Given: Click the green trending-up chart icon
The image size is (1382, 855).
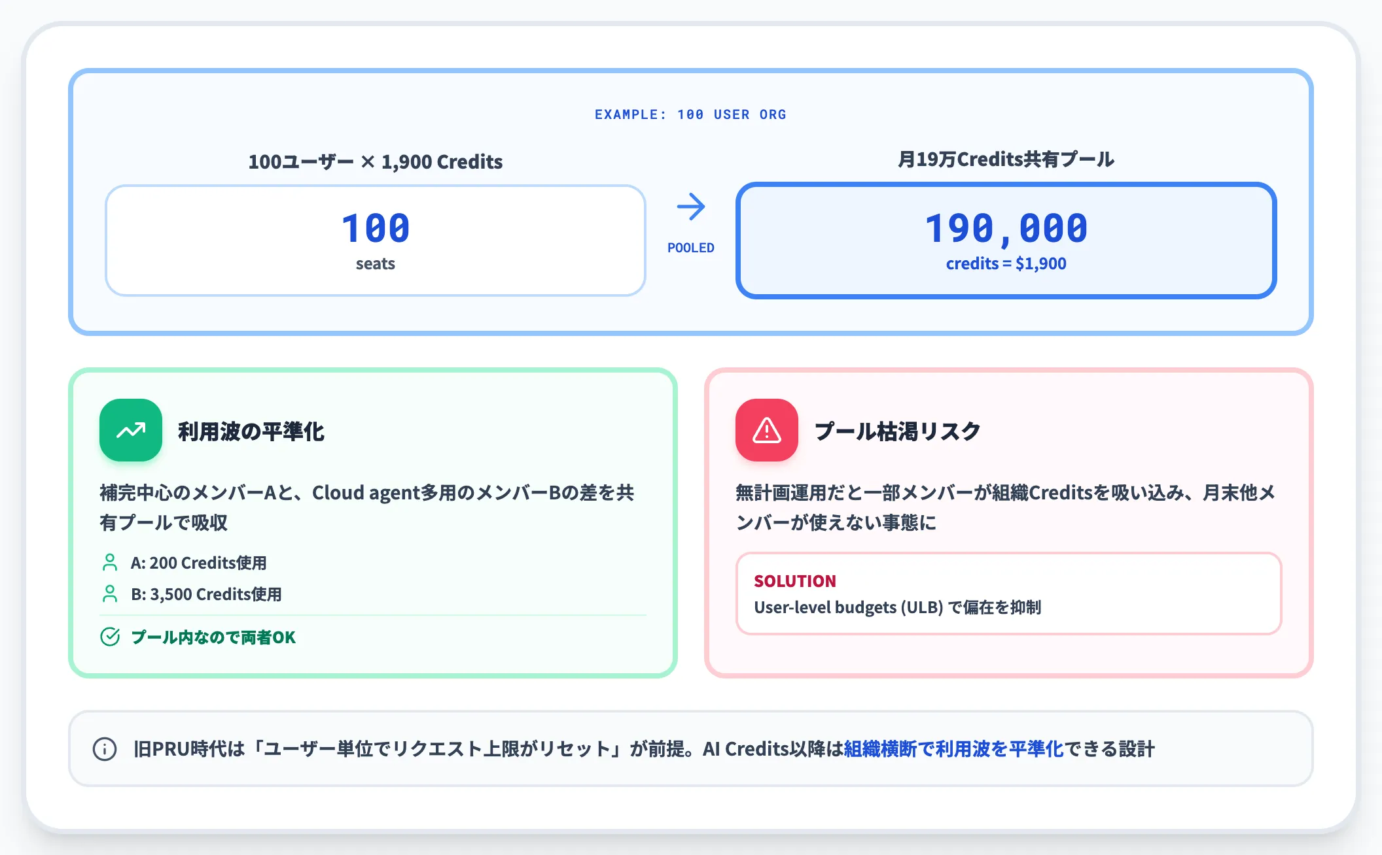Looking at the screenshot, I should pyautogui.click(x=131, y=430).
